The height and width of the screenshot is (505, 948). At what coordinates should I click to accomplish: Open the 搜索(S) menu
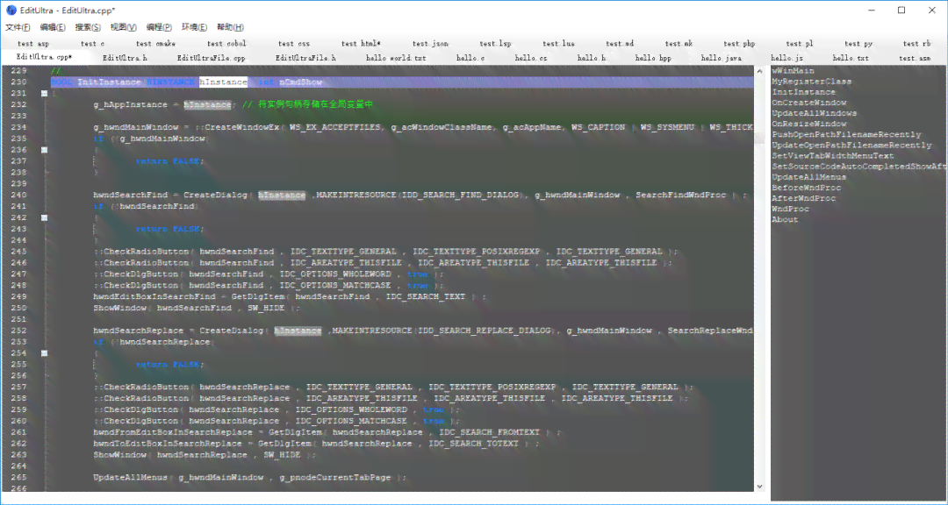coord(88,27)
